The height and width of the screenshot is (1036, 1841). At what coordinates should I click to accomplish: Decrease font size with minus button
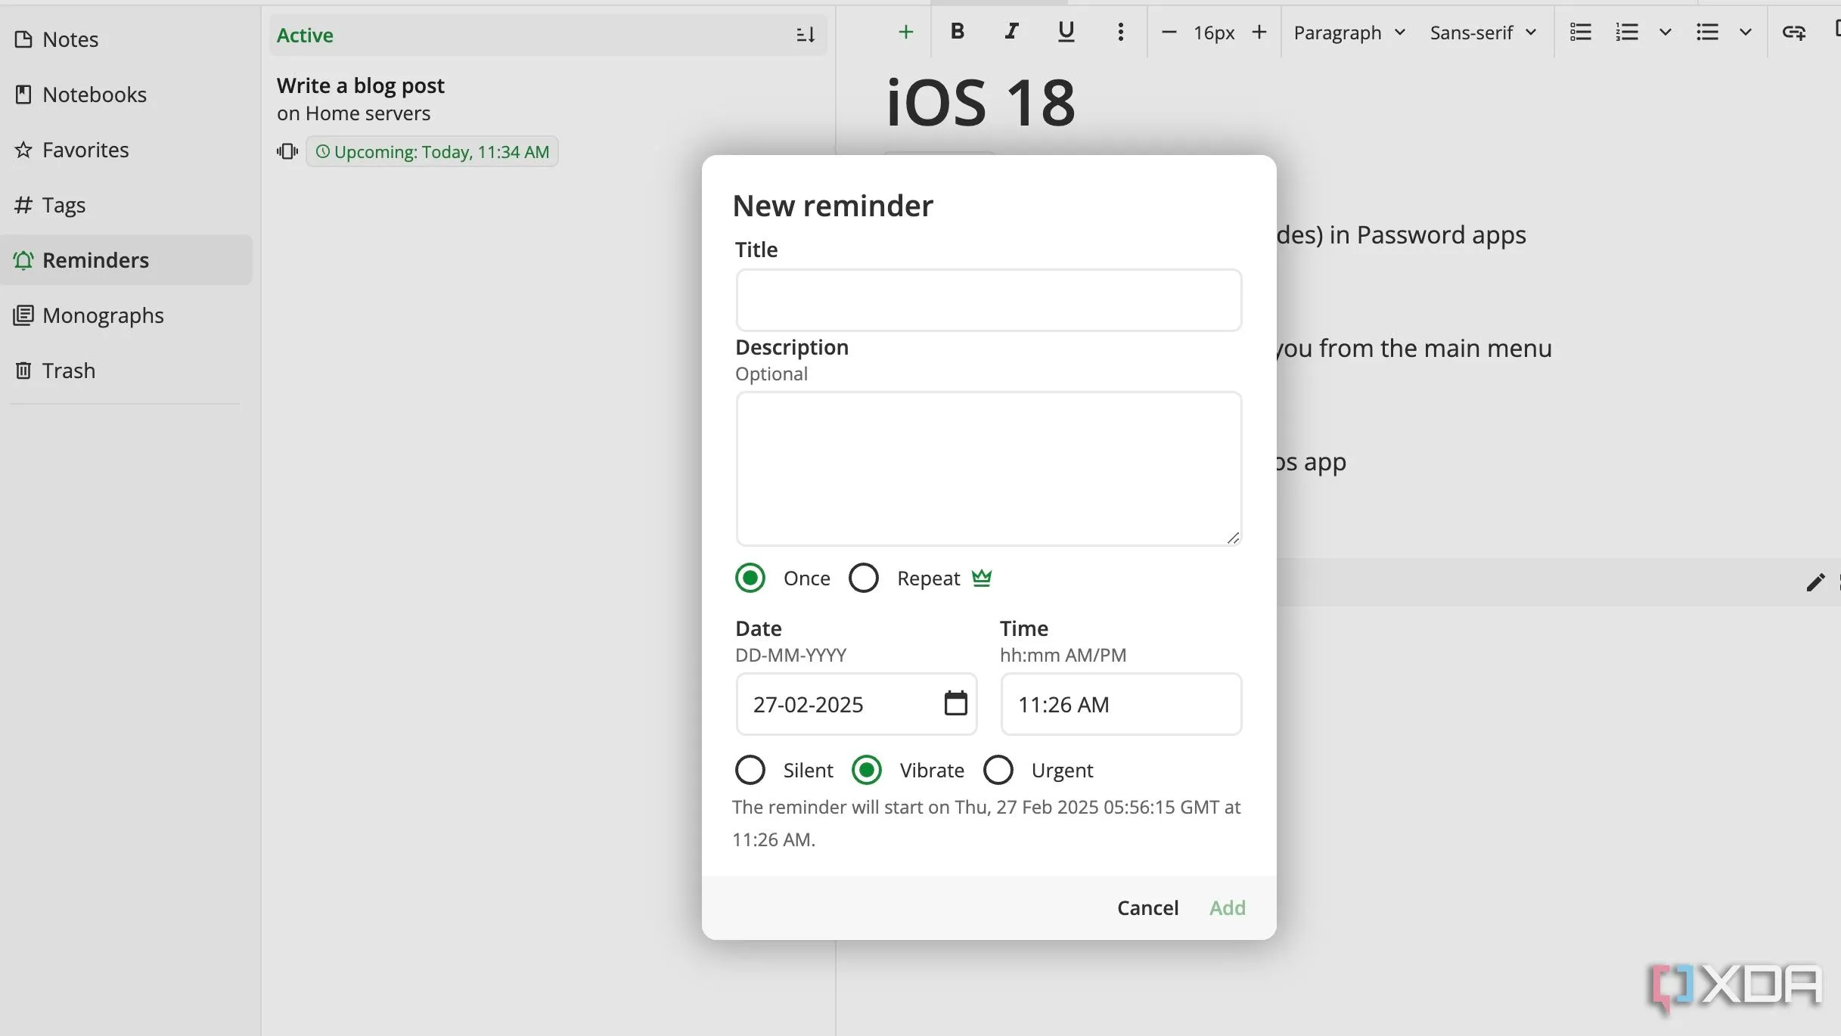(1169, 32)
